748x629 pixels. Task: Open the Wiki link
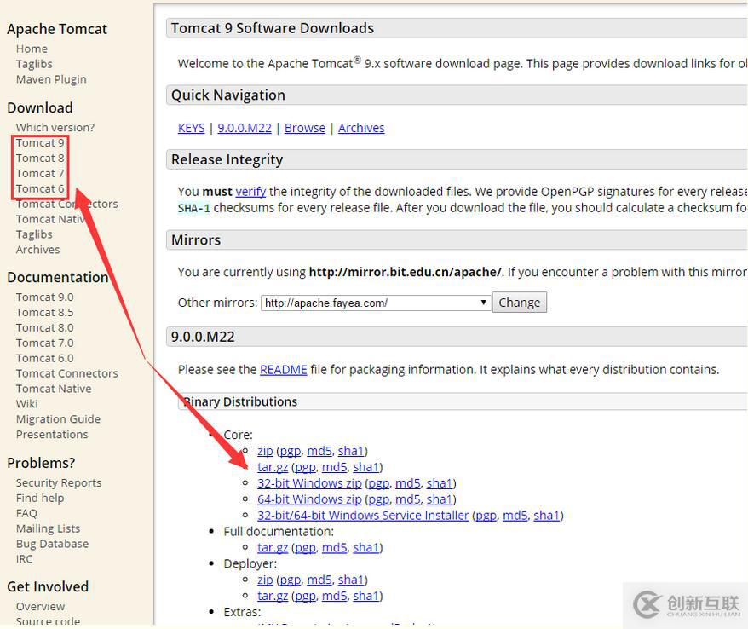tap(26, 404)
